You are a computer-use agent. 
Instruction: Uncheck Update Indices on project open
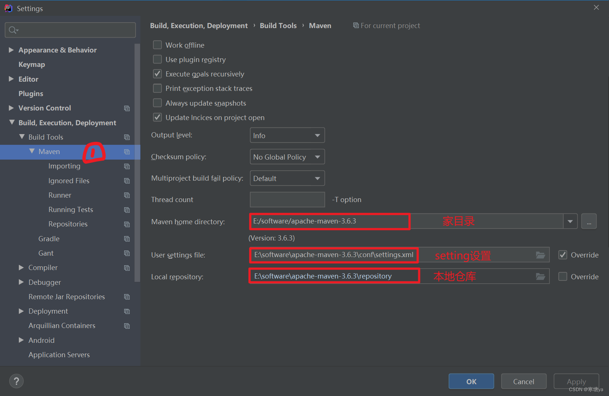tap(157, 117)
